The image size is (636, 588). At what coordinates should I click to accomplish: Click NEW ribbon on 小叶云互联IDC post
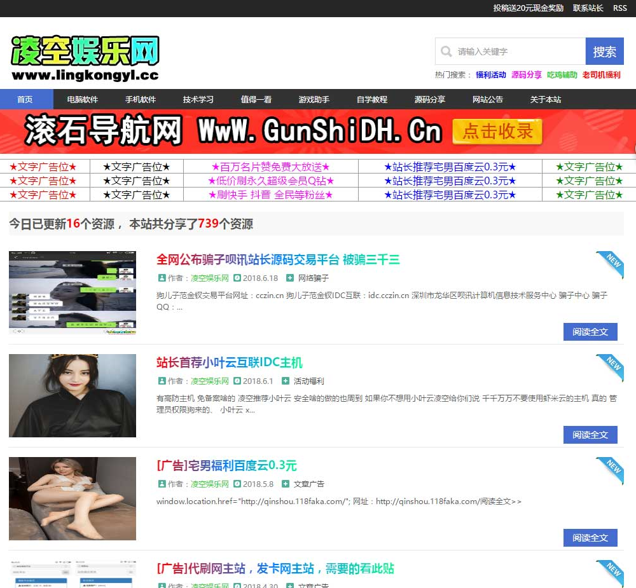(x=611, y=367)
